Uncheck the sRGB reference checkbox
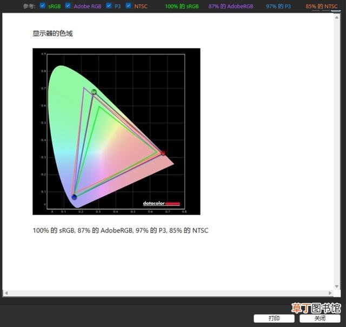Image resolution: width=346 pixels, height=327 pixels. click(42, 5)
